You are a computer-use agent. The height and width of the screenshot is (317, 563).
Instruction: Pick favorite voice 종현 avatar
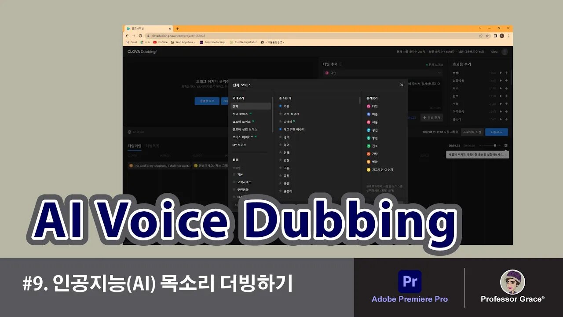[369, 138]
